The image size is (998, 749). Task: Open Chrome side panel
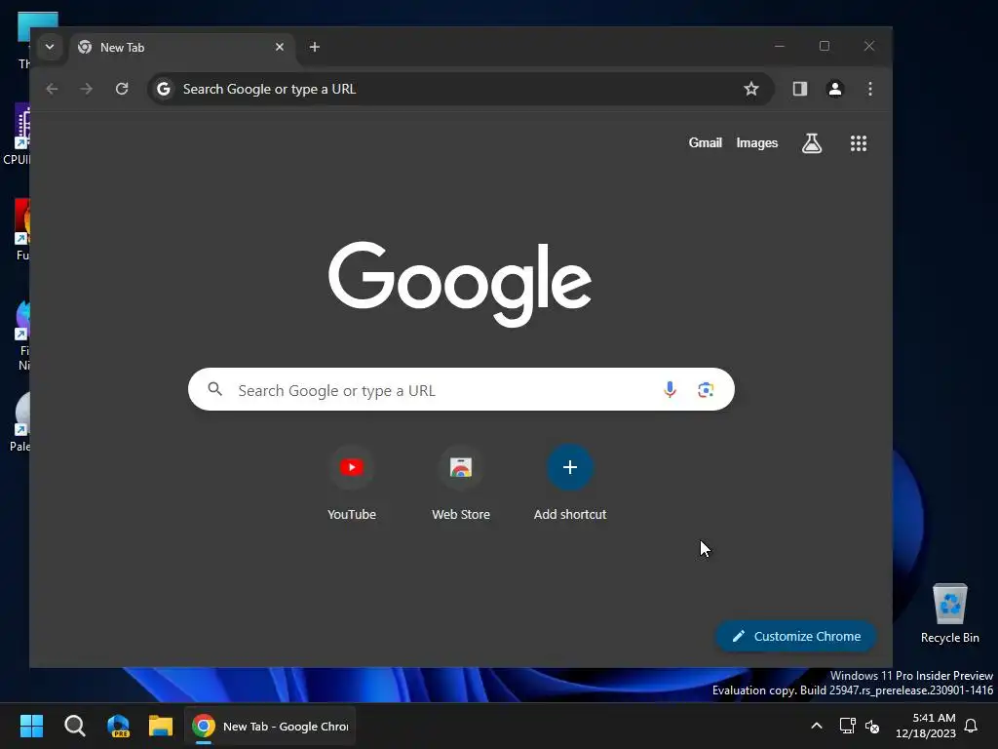(800, 89)
